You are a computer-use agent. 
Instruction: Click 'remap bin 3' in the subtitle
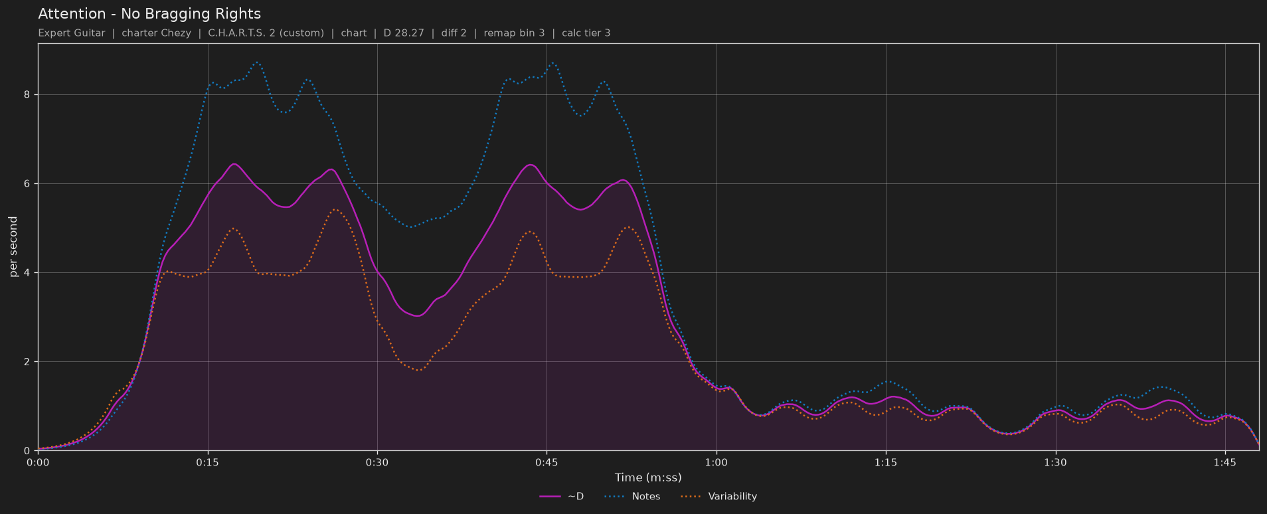coord(514,33)
